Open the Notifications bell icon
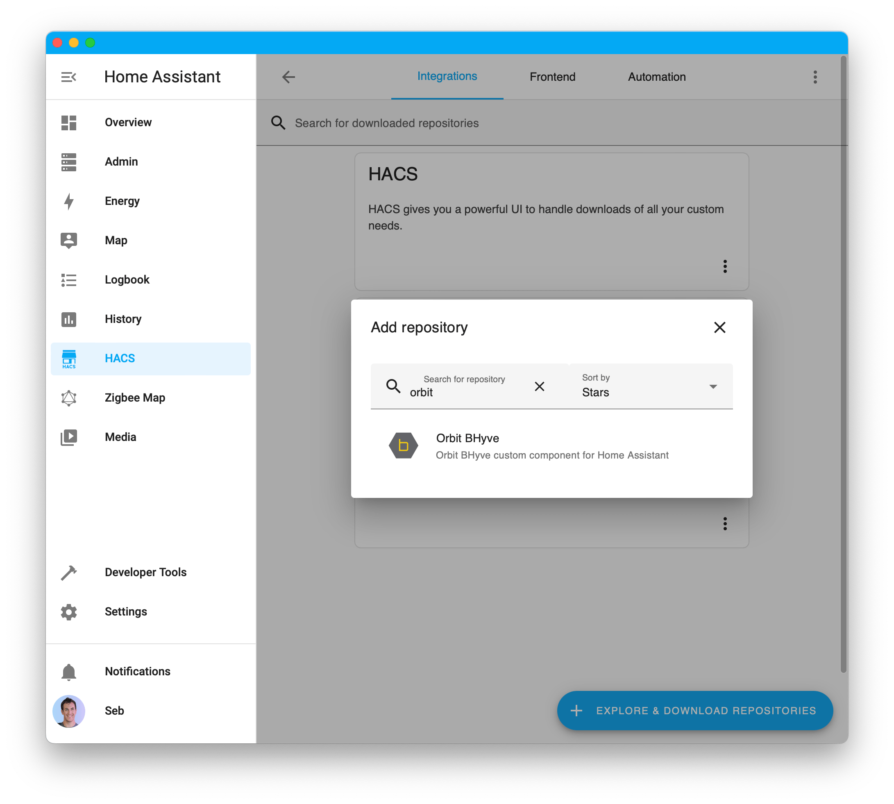This screenshot has height=804, width=894. (x=69, y=671)
